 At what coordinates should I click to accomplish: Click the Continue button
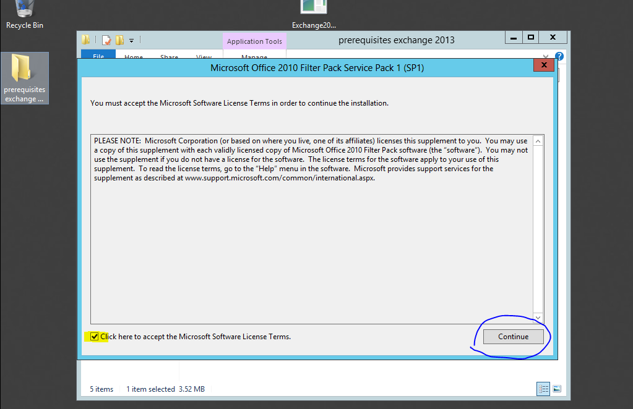[x=513, y=337]
